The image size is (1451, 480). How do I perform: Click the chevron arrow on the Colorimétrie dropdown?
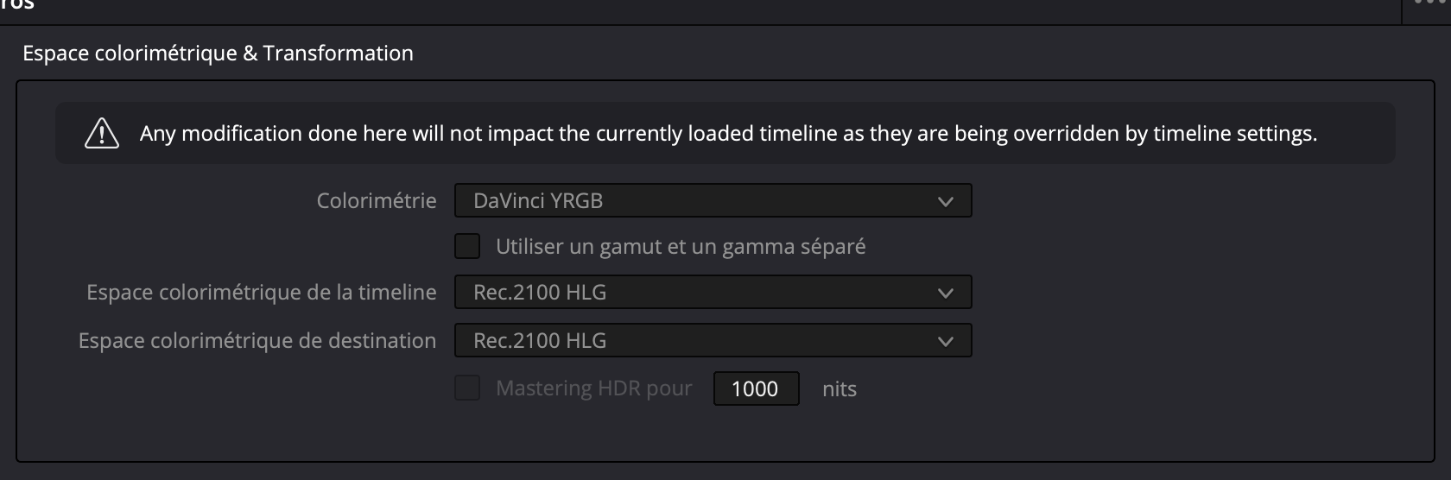tap(945, 201)
